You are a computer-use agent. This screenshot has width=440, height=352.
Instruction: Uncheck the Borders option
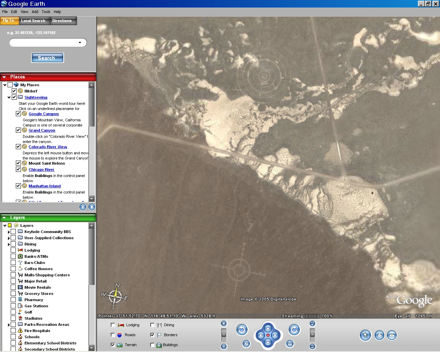click(152, 335)
